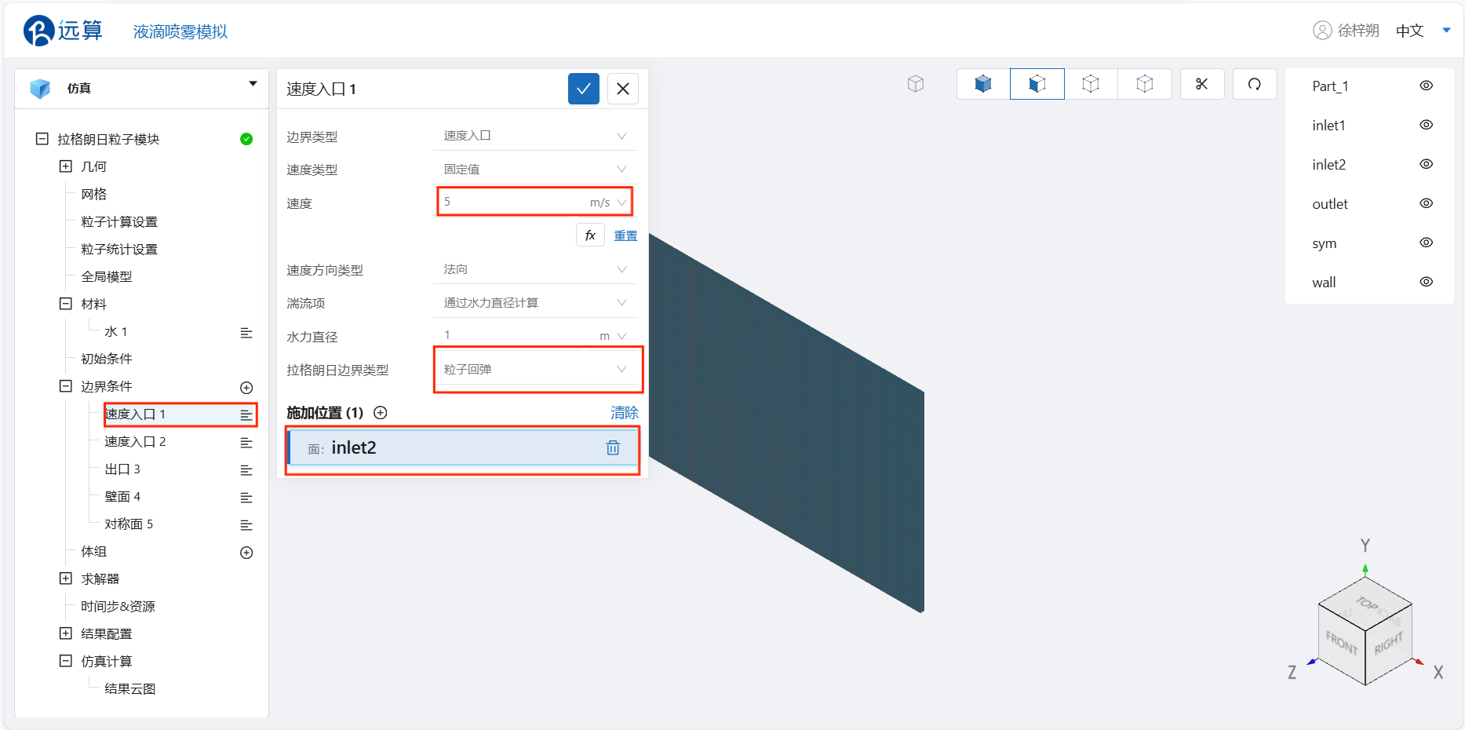Select 结果云图 in the tree
The width and height of the screenshot is (1465, 730).
[x=130, y=688]
